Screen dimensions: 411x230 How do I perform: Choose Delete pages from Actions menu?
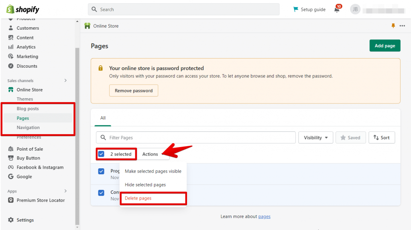point(138,198)
